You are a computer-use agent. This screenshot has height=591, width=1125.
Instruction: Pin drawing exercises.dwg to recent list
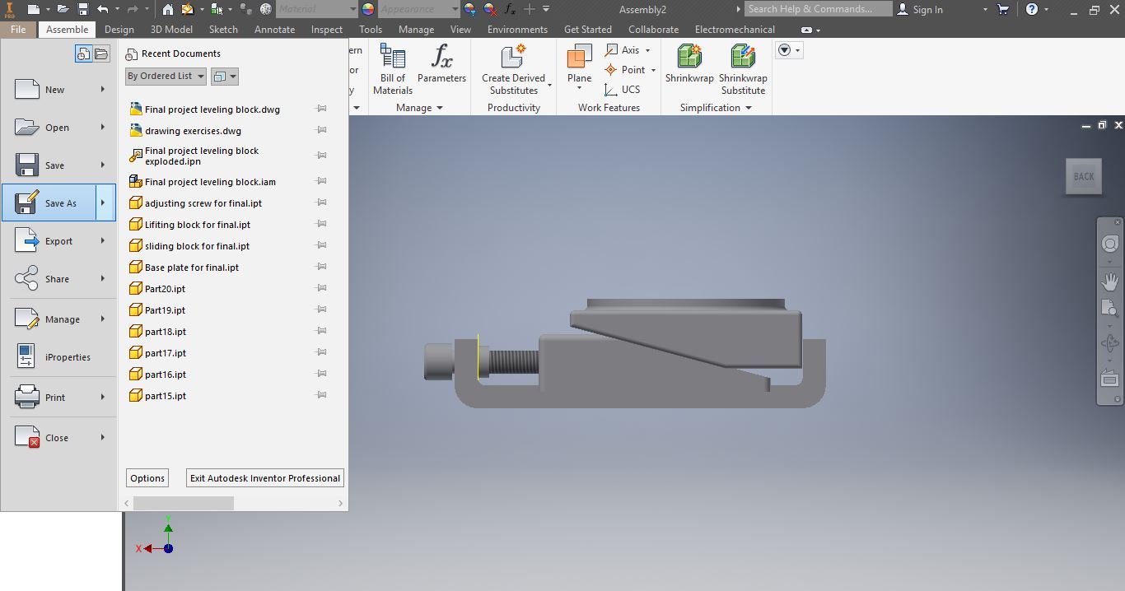coord(322,130)
